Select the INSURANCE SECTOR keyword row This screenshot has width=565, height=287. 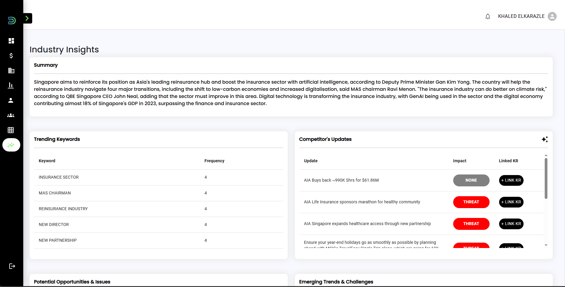(159, 177)
